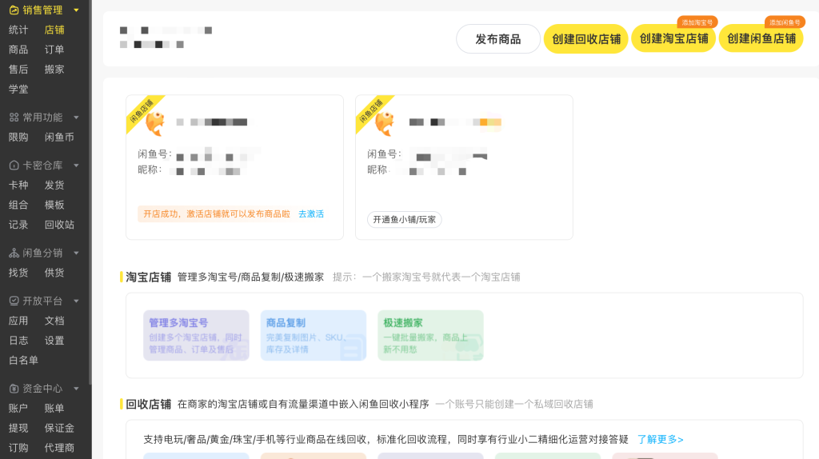
Task: Click the second 闲鱼店铺 fish avatar
Action: [385, 123]
